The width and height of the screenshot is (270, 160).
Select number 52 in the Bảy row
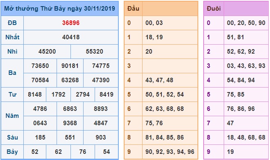(35, 151)
